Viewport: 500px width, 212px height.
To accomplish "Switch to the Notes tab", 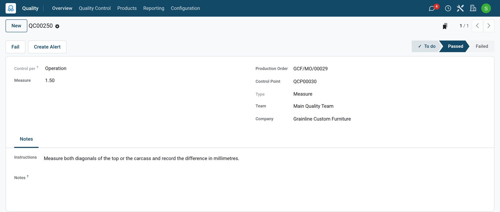I will 26,139.
